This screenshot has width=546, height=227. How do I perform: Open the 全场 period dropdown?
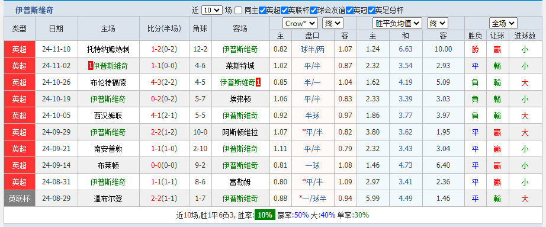coord(503,23)
